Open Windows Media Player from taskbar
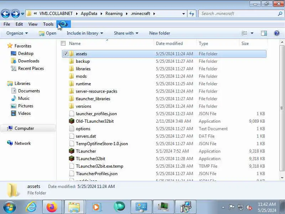Screen dimensions: 285x214 click(96, 207)
